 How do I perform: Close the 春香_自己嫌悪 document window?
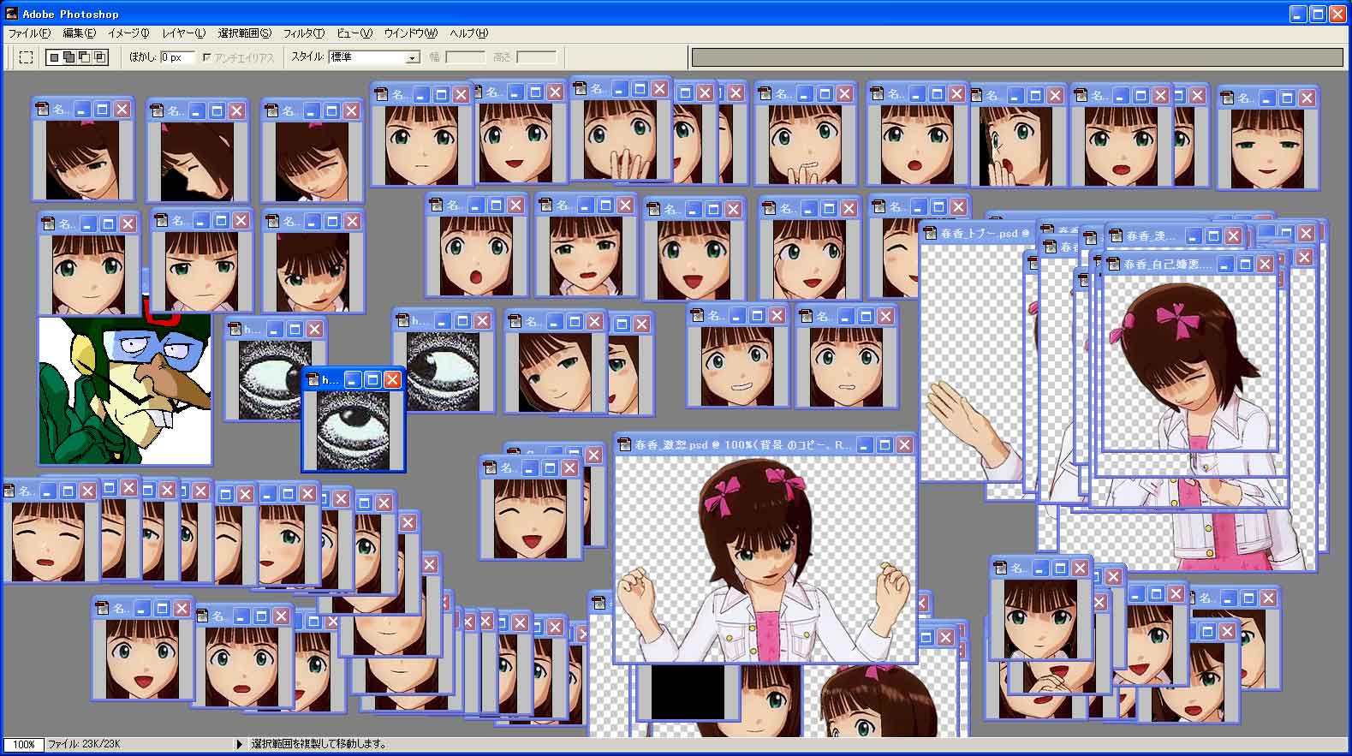(1265, 264)
